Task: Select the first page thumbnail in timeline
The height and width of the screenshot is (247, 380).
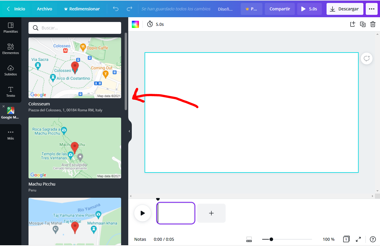Action: click(176, 213)
